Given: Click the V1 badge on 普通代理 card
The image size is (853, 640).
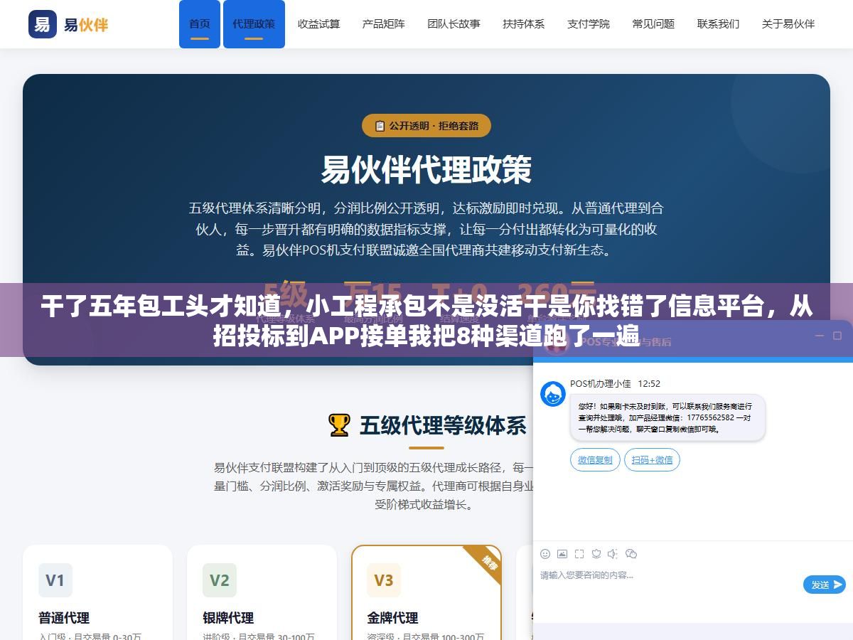Looking at the screenshot, I should [55, 580].
